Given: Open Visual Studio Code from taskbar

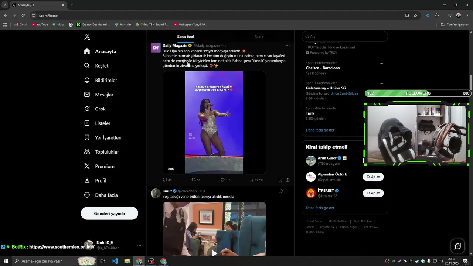Looking at the screenshot, I should pyautogui.click(x=115, y=261).
